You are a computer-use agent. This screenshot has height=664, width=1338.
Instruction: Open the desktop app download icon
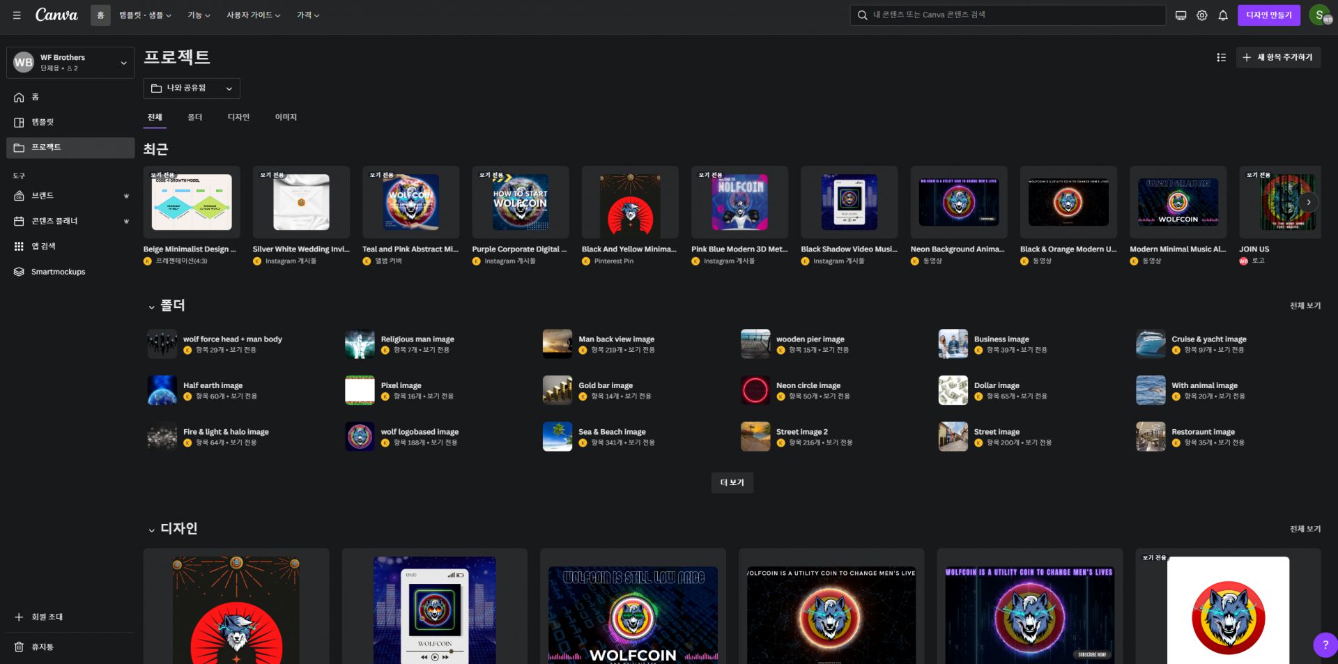pos(1181,15)
